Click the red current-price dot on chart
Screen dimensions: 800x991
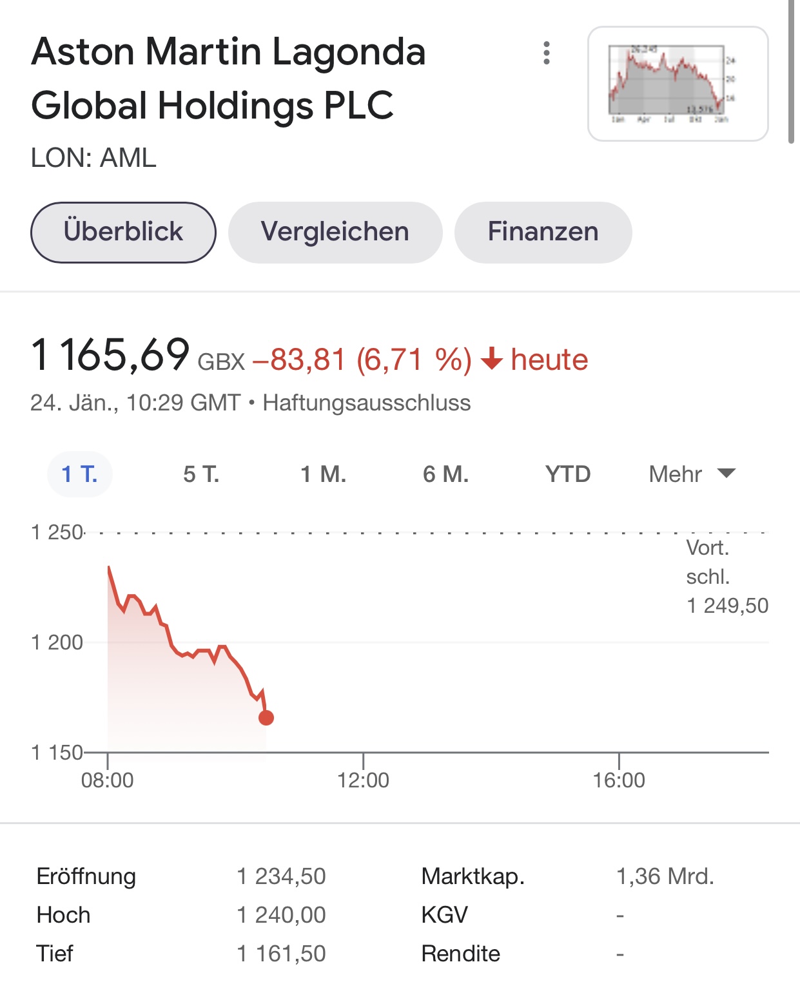266,717
